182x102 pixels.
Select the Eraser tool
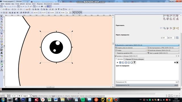pos(1,59)
